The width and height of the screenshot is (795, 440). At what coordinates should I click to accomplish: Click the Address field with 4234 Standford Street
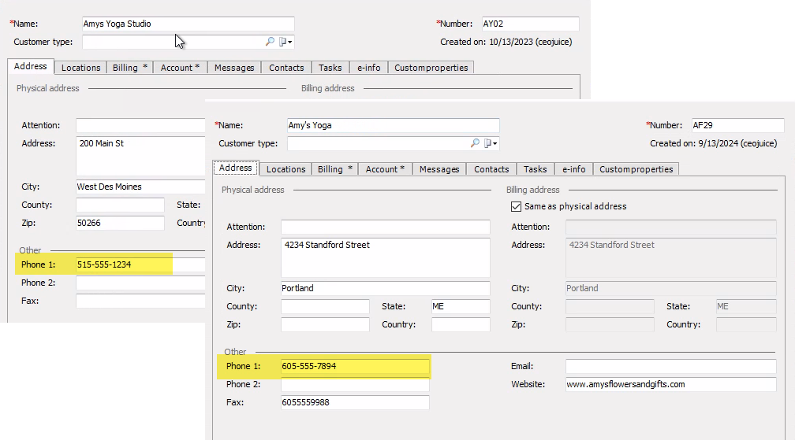pos(386,257)
